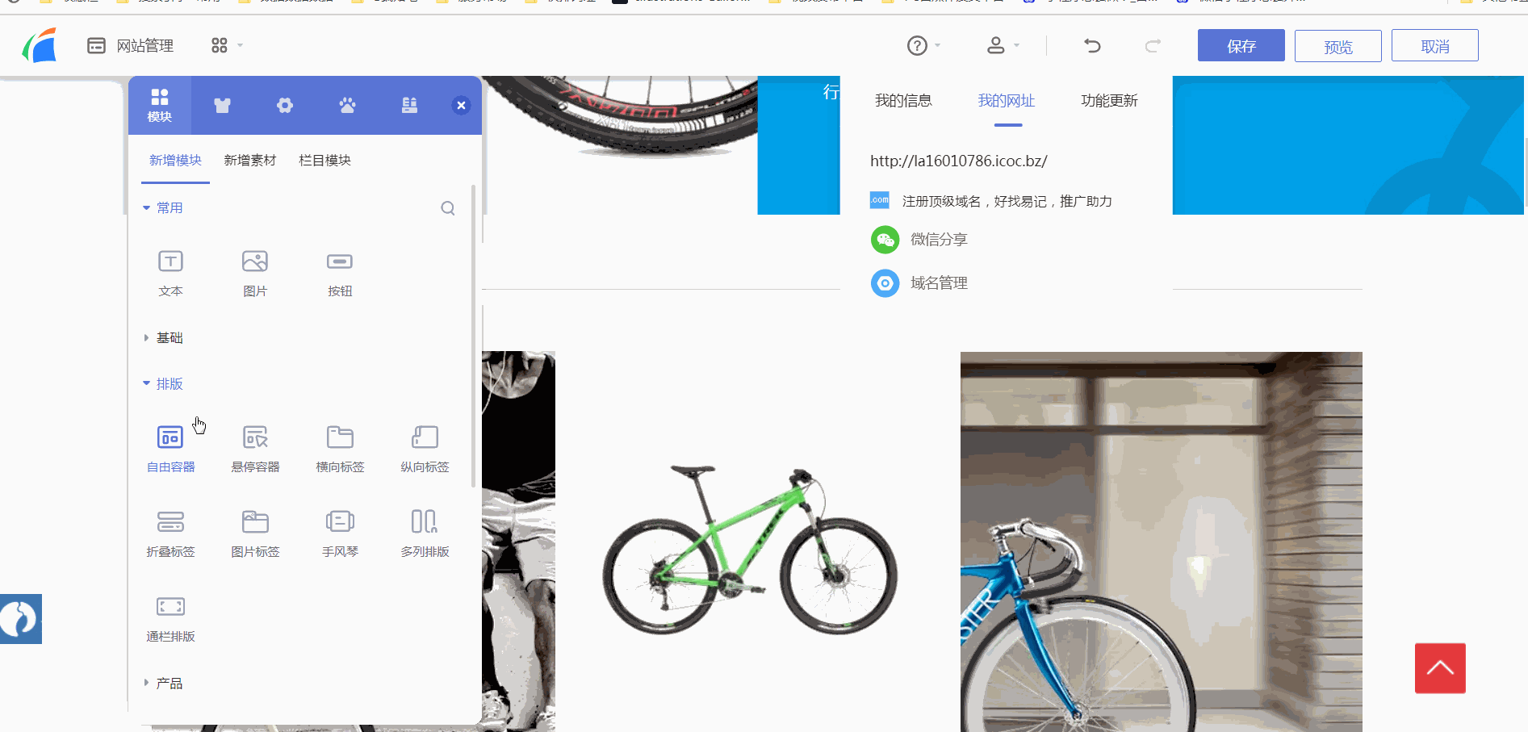Click the undo arrow in top toolbar
This screenshot has width=1528, height=732.
(x=1092, y=46)
